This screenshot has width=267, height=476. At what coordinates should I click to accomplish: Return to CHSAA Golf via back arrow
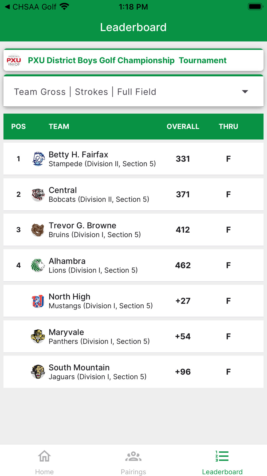coord(7,7)
